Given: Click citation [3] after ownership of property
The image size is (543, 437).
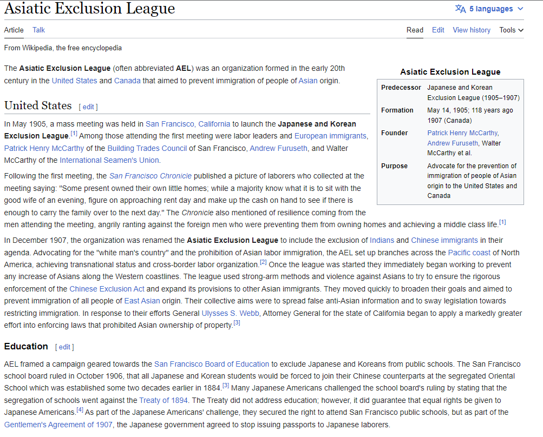Looking at the screenshot, I should pyautogui.click(x=237, y=322).
